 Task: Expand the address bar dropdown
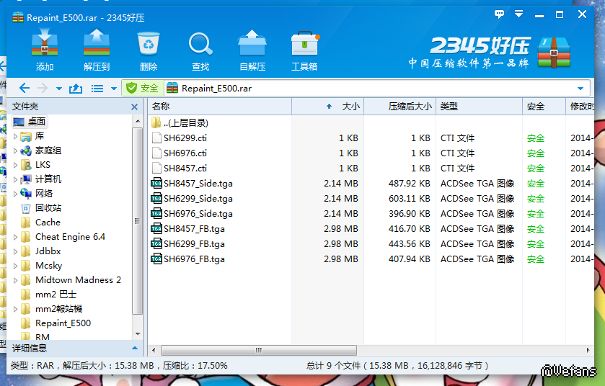pos(580,89)
